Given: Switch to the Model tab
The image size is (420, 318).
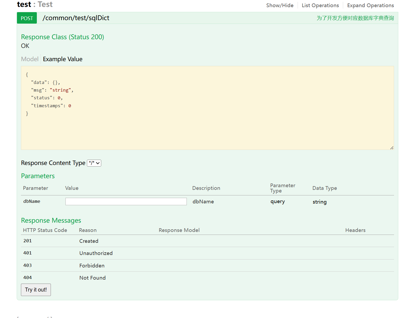Looking at the screenshot, I should [30, 59].
